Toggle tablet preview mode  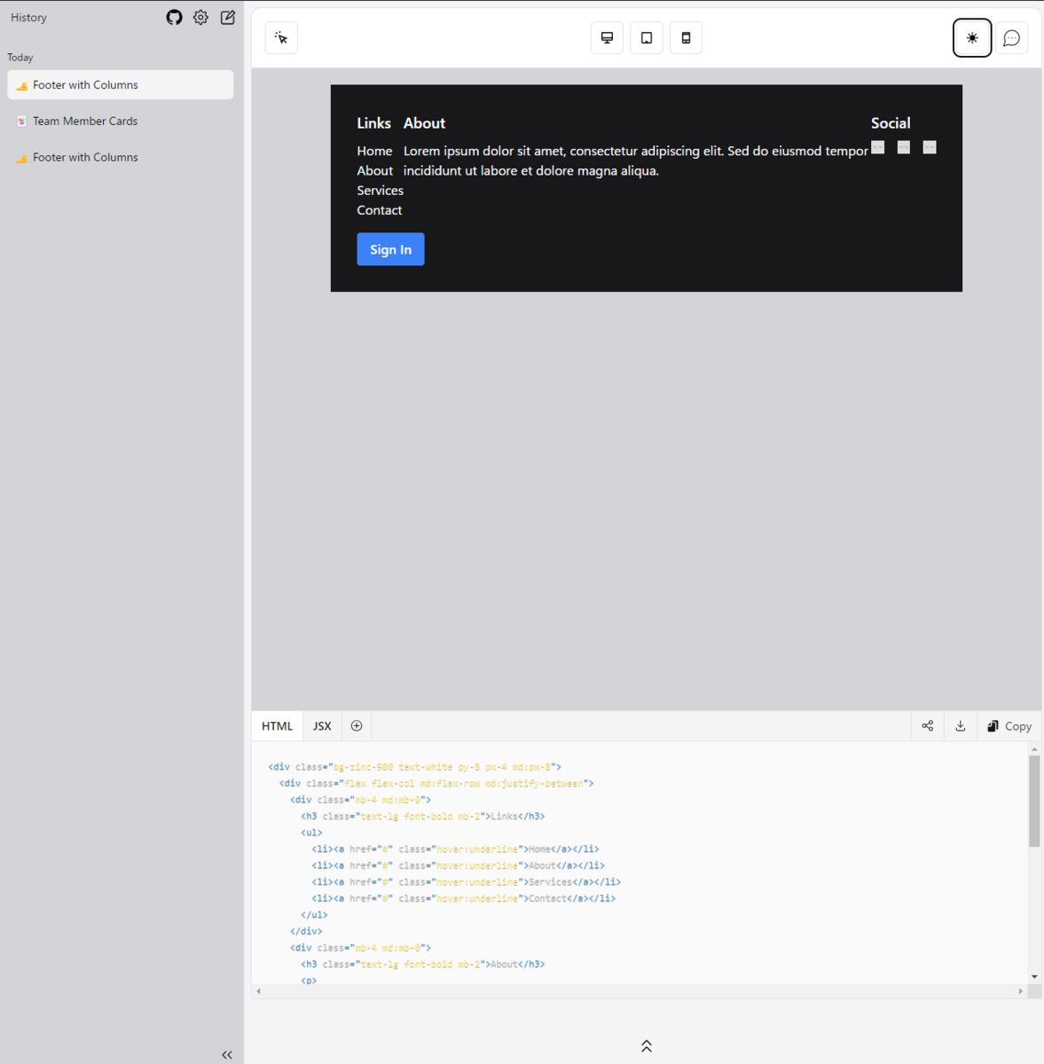[x=646, y=37]
